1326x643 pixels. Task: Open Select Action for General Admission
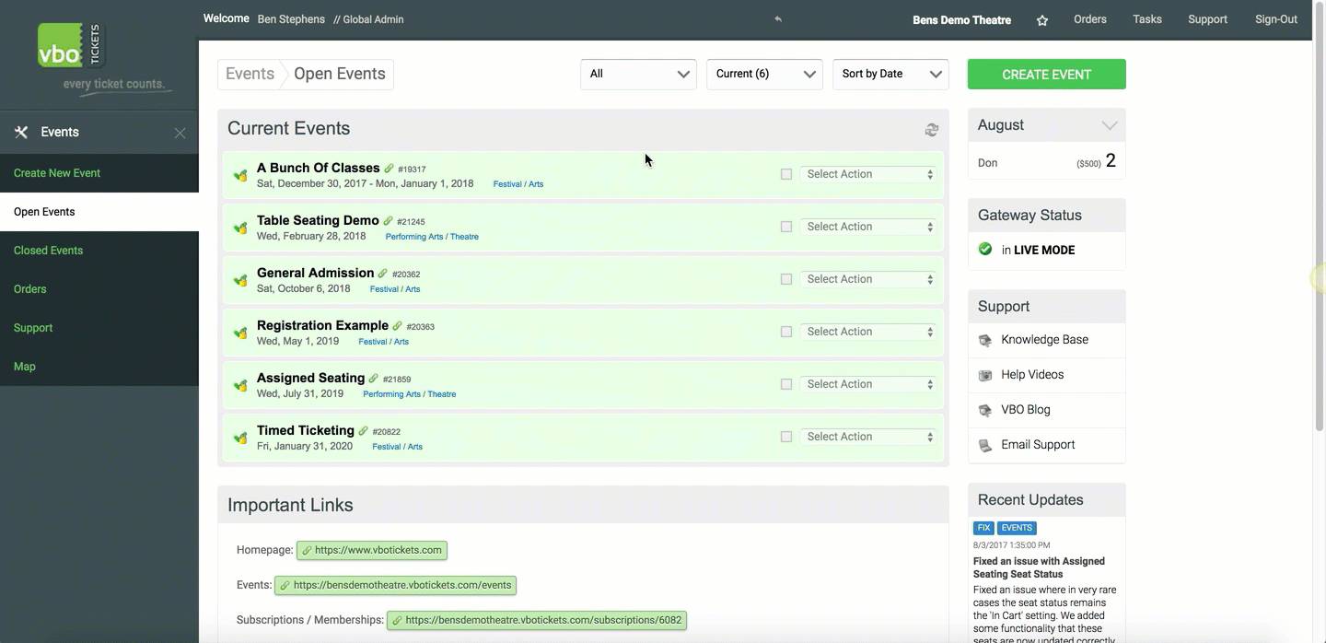[x=869, y=279]
